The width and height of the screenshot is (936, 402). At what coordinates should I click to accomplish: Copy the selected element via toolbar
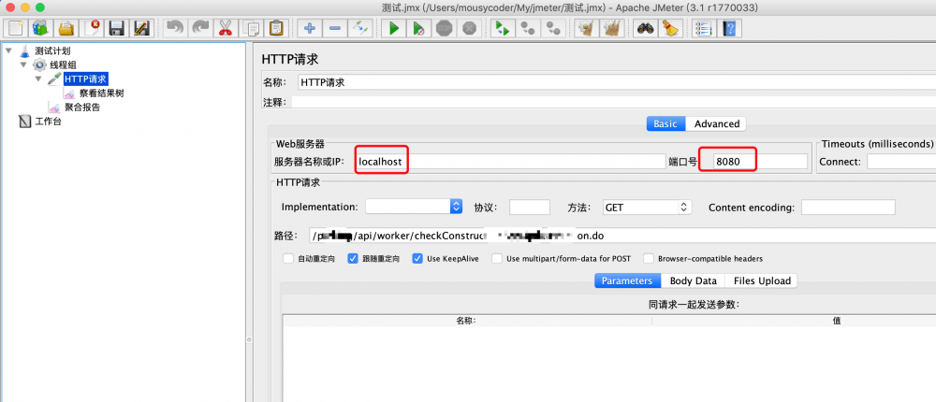[x=251, y=28]
